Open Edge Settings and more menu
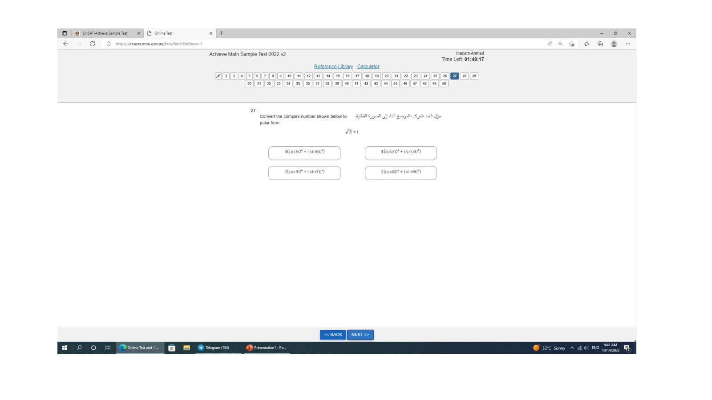Image resolution: width=712 pixels, height=400 pixels. pyautogui.click(x=627, y=44)
